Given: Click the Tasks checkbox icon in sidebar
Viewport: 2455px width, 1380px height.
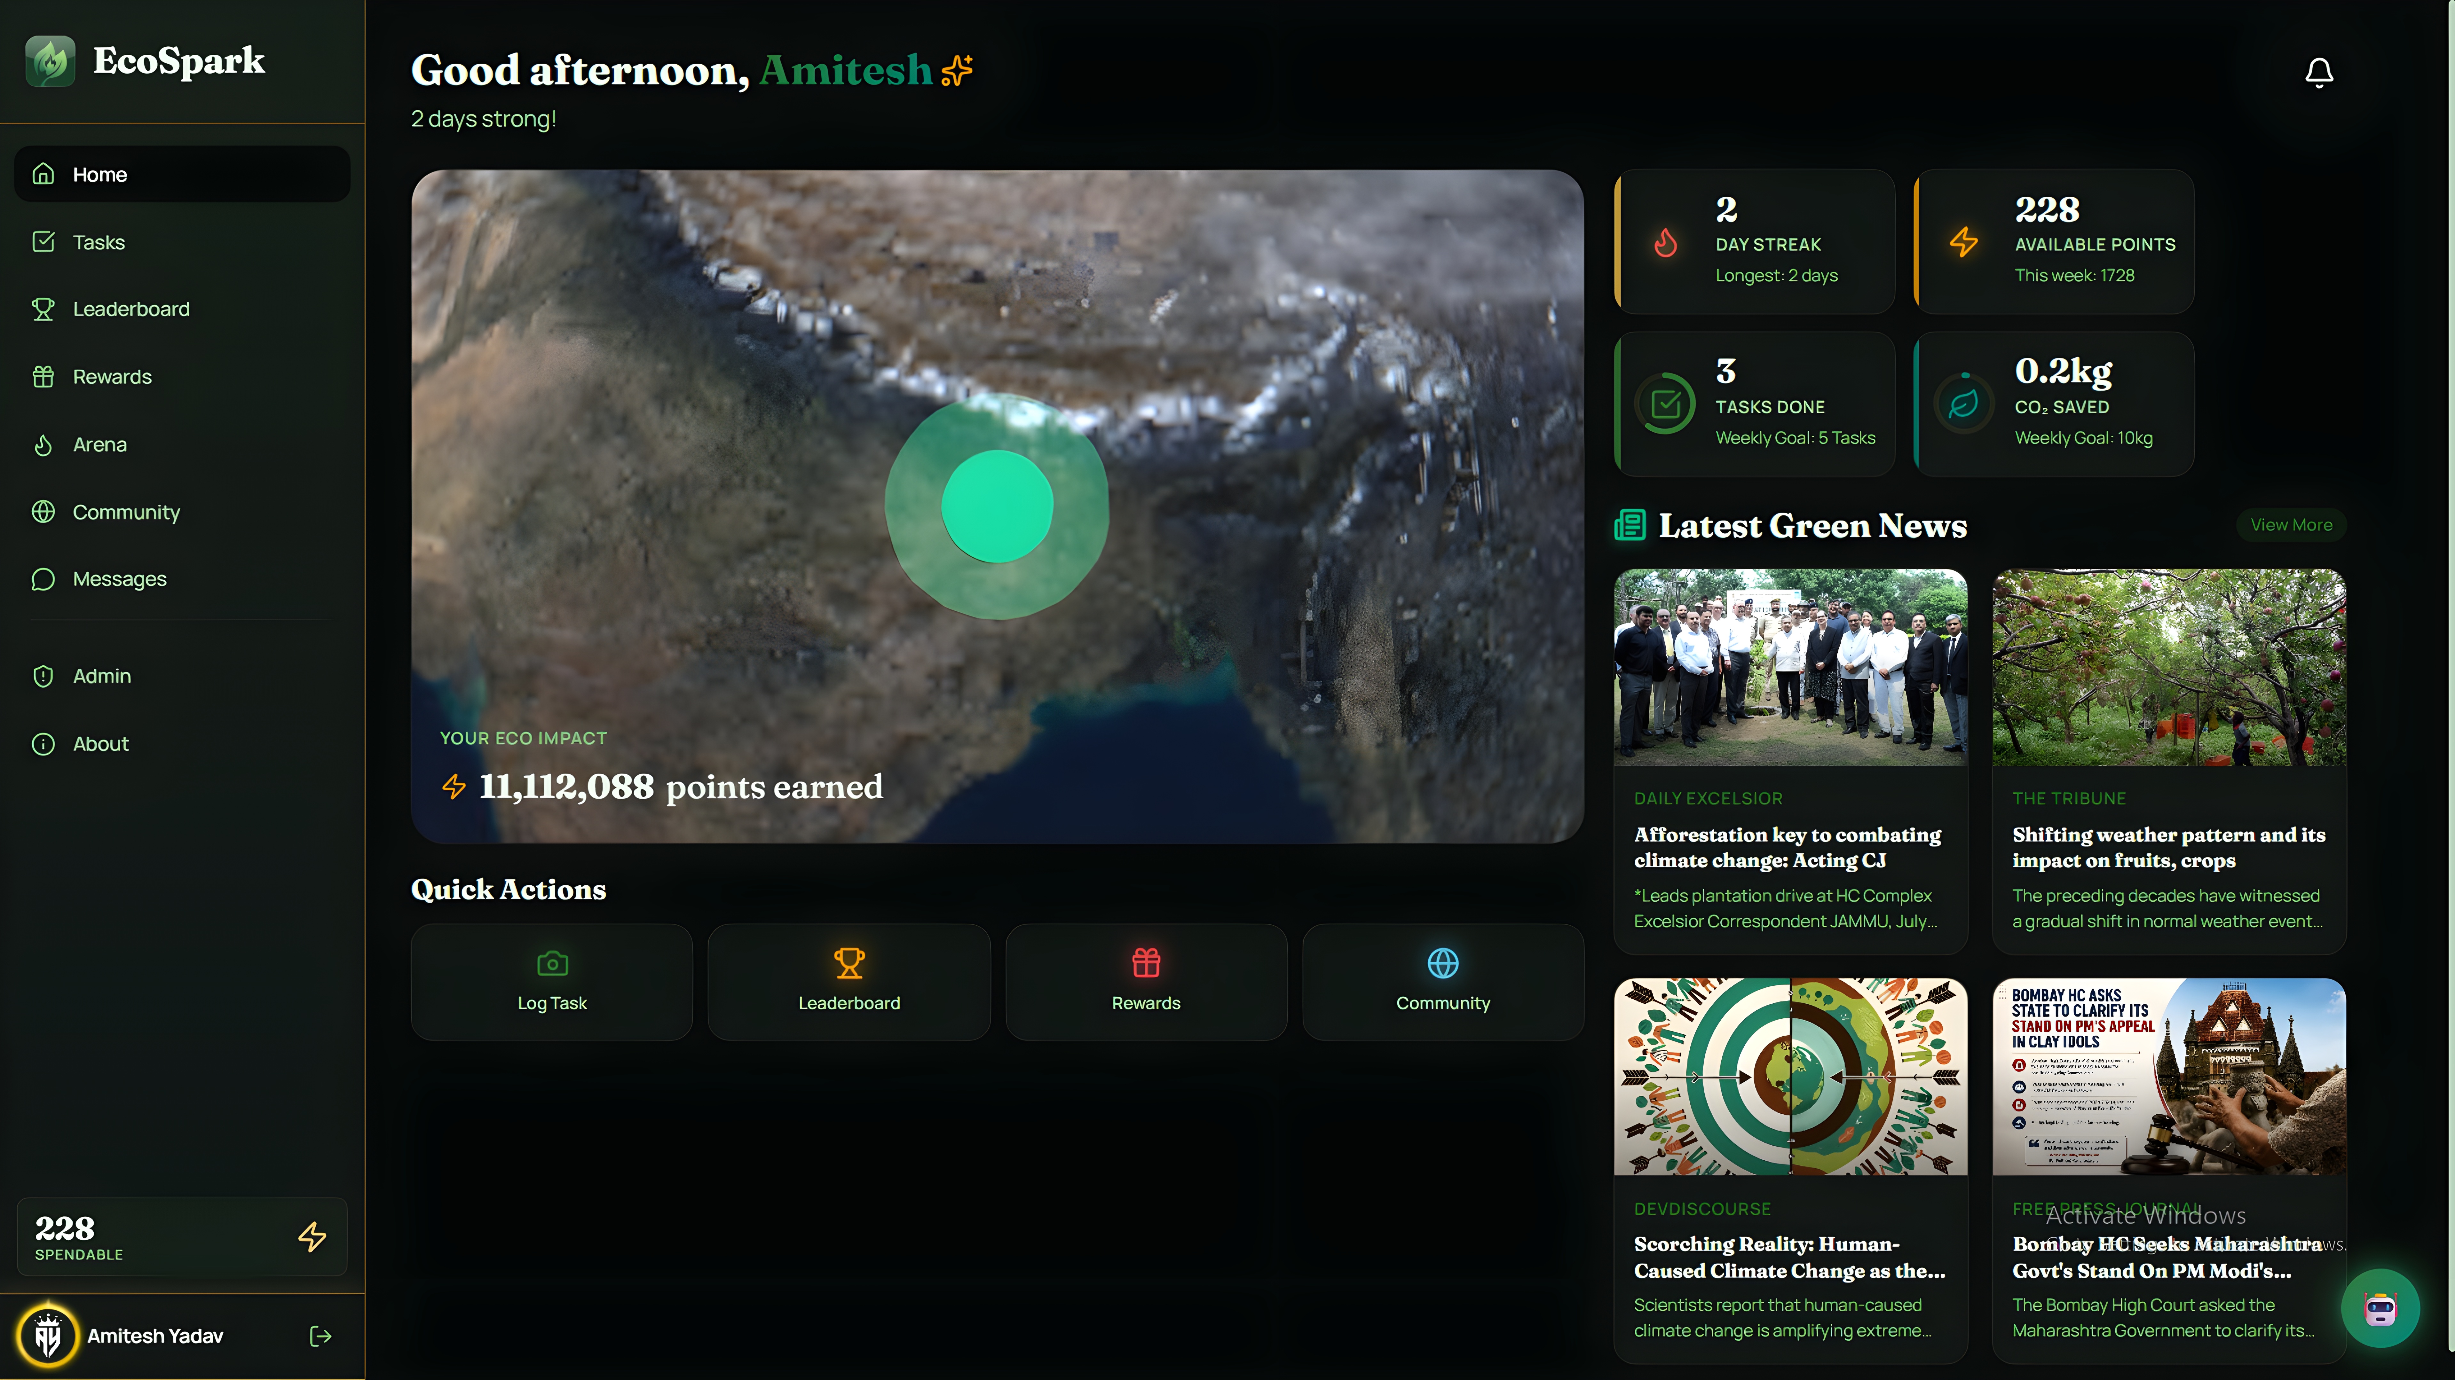Looking at the screenshot, I should [x=43, y=242].
